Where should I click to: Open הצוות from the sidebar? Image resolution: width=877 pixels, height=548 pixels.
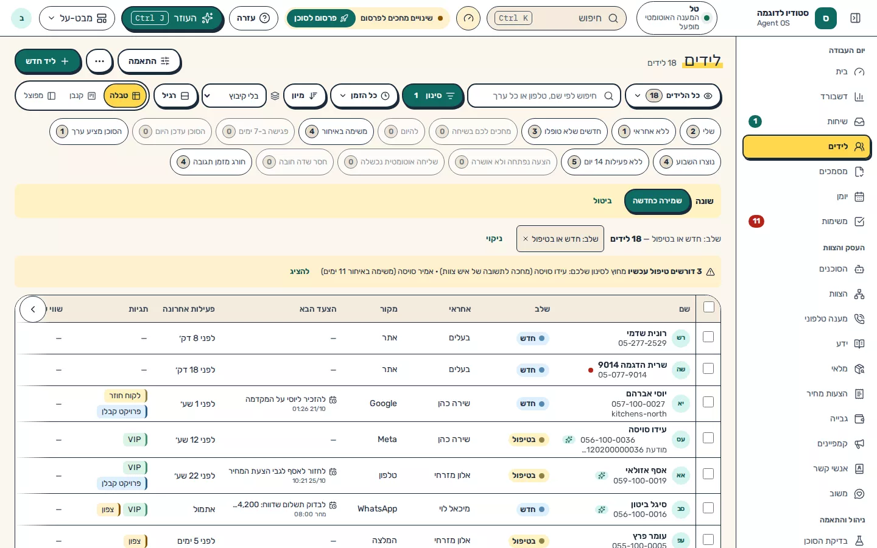point(806,294)
